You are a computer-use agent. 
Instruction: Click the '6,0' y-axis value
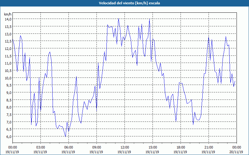9,137
